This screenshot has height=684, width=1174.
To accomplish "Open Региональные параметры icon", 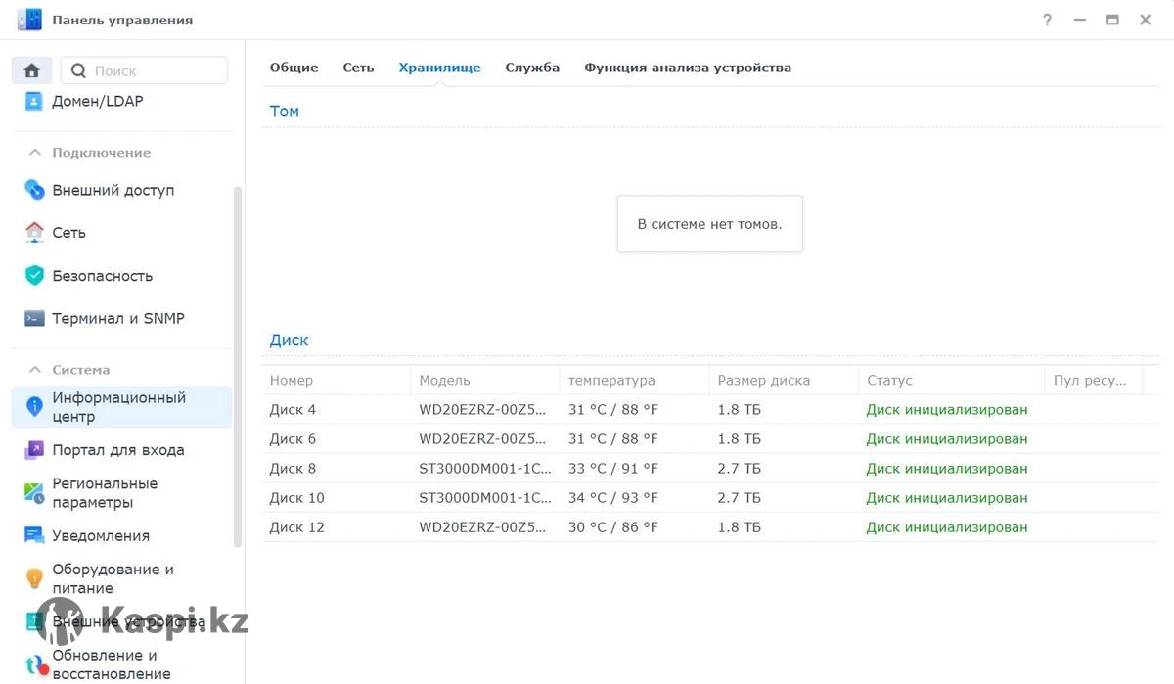I will point(34,493).
